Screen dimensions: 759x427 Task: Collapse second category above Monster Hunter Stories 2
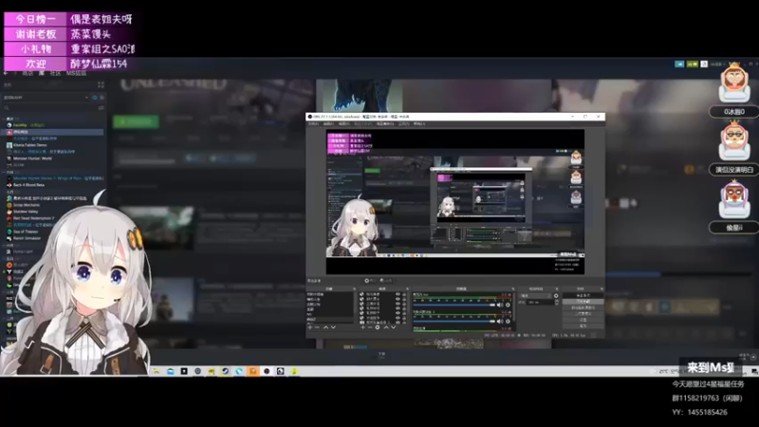(4, 173)
